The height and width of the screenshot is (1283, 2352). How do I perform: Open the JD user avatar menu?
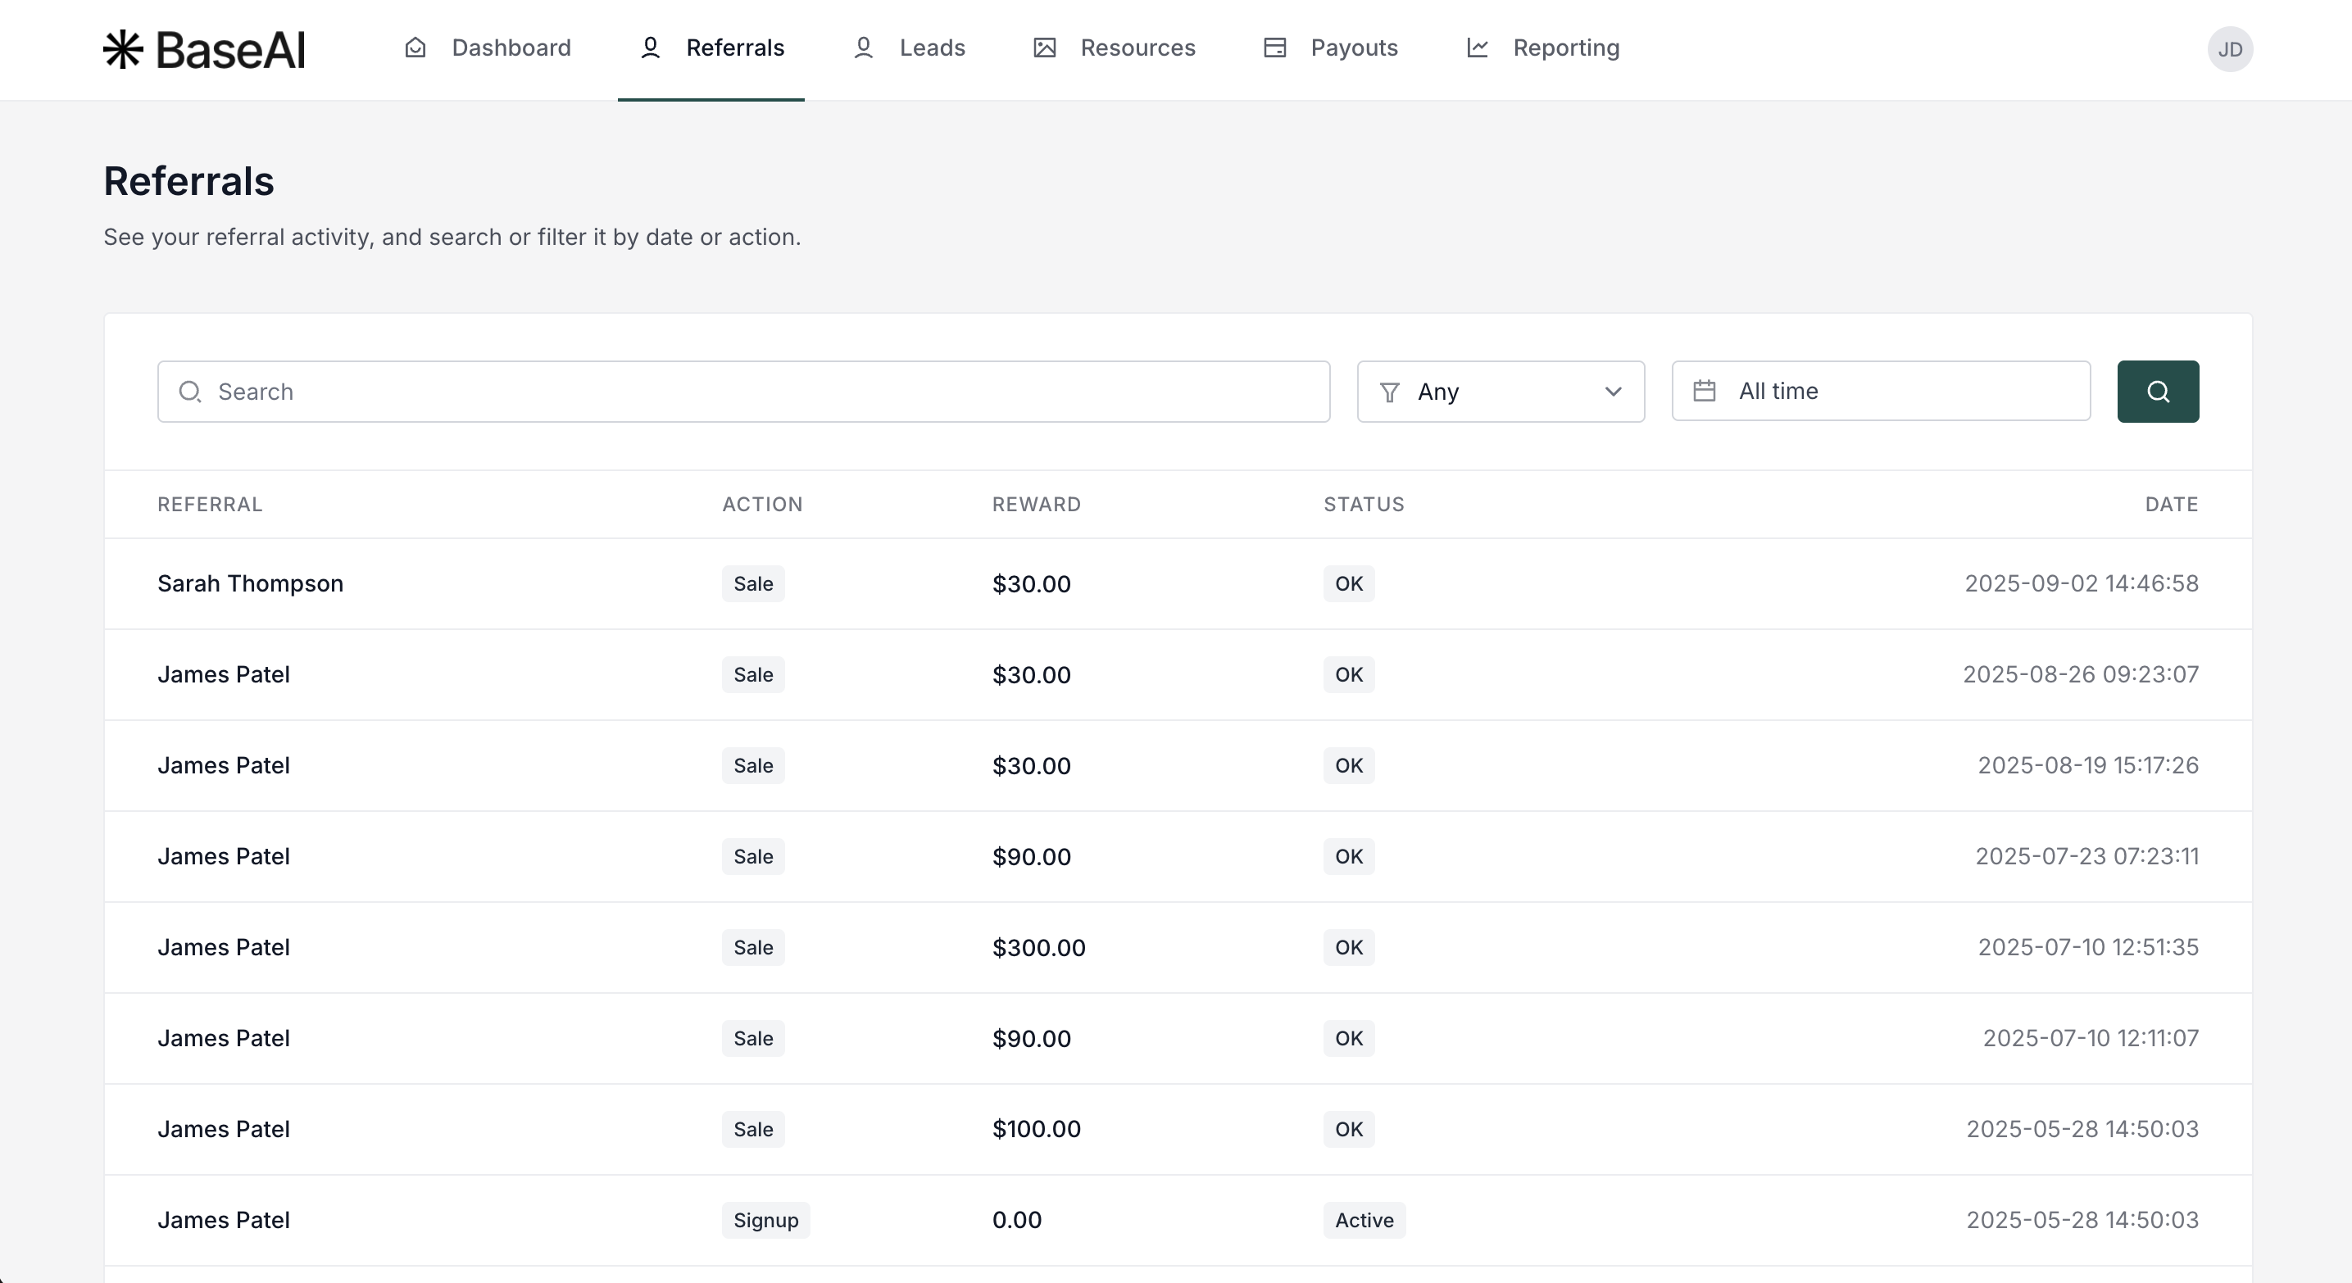pyautogui.click(x=2229, y=49)
